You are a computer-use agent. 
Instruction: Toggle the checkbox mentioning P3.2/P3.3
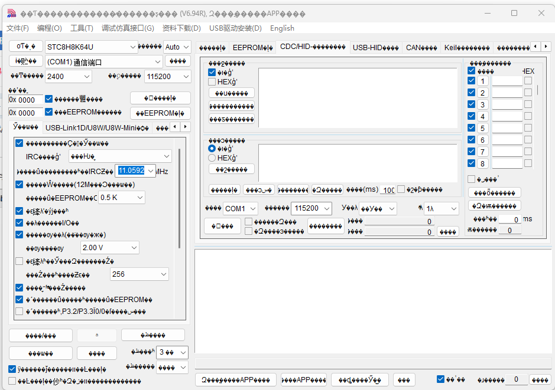point(19,311)
